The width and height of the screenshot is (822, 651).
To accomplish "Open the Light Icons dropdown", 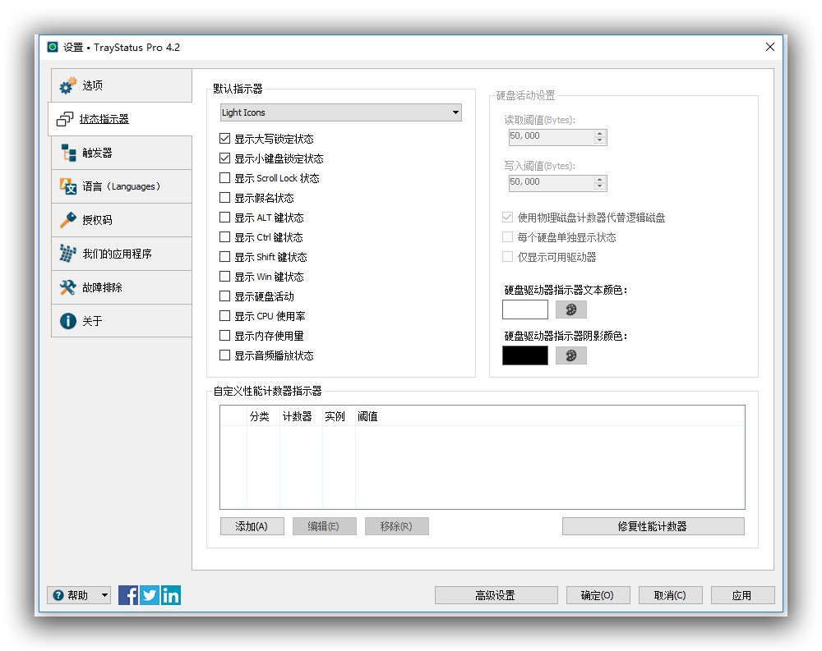I will point(341,112).
